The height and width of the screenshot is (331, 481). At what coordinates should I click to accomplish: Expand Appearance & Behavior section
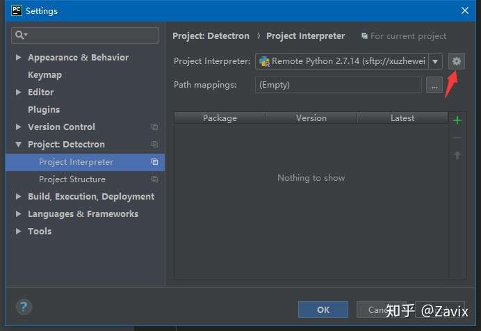coord(18,57)
